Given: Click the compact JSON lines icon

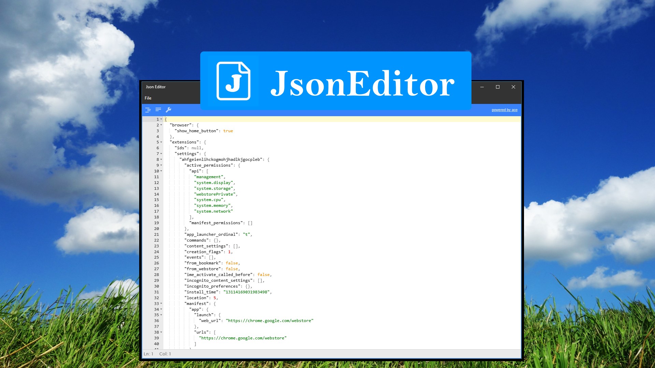Looking at the screenshot, I should (x=158, y=110).
